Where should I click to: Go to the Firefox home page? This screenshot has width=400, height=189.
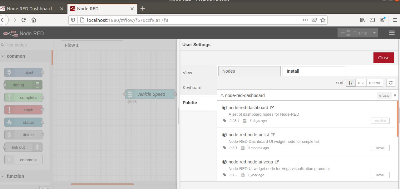(34, 20)
